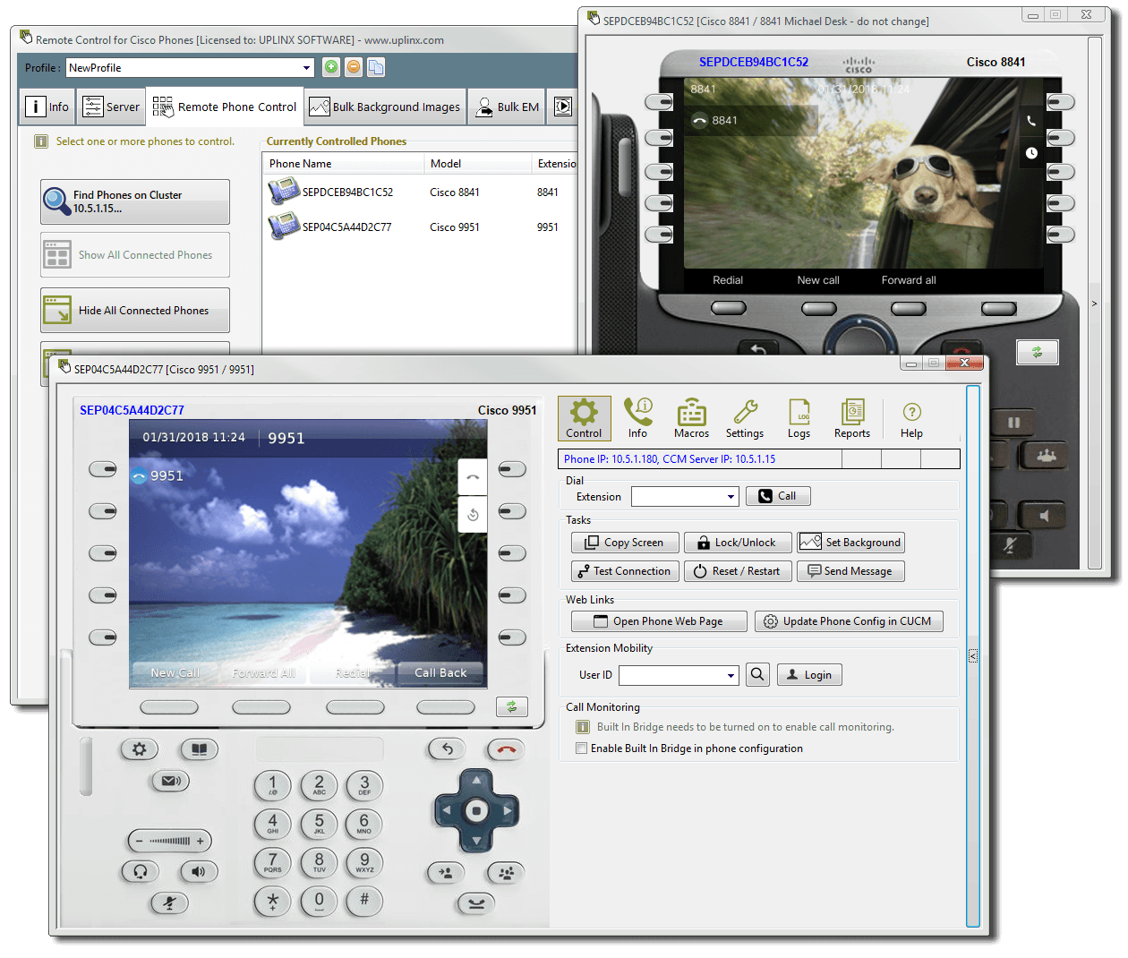The height and width of the screenshot is (958, 1128).
Task: Select the Info icon in the phone control window
Action: (637, 418)
